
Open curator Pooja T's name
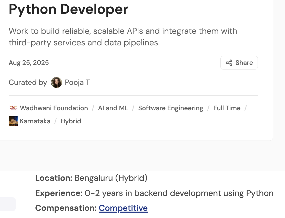pos(77,82)
